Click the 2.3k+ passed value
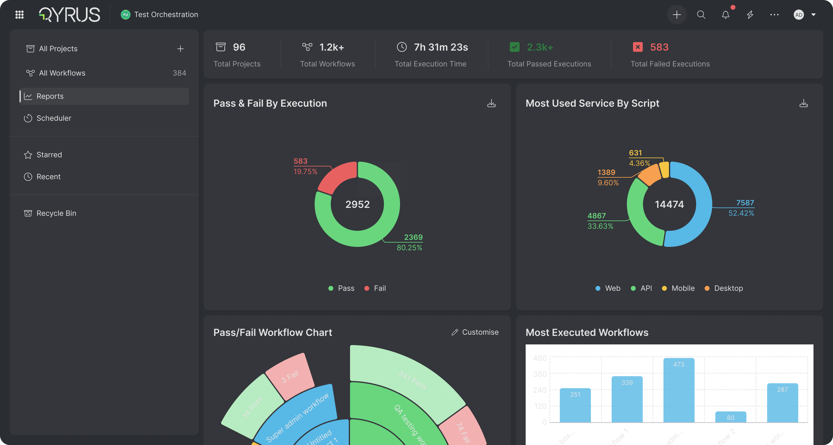Viewport: 833px width, 445px height. point(540,47)
